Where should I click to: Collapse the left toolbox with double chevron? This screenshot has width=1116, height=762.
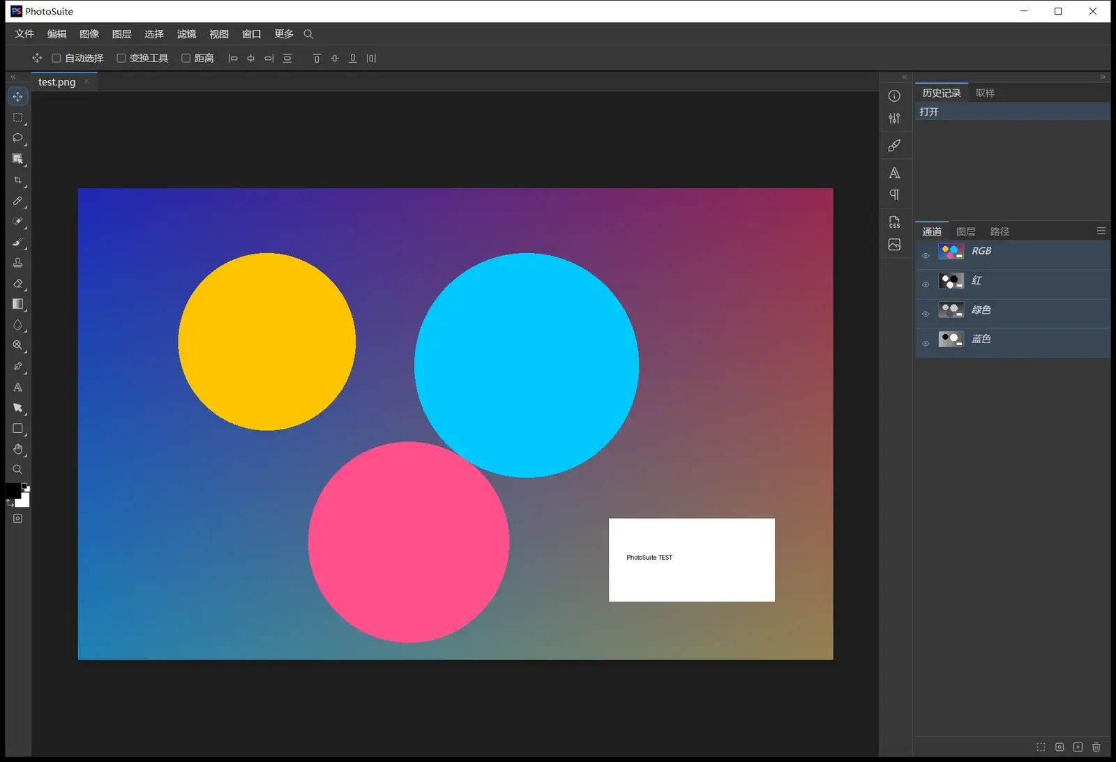coord(13,77)
